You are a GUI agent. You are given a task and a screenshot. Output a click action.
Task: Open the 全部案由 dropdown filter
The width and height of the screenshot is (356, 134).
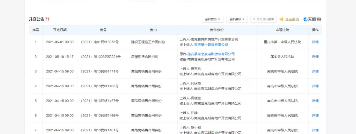(x=213, y=19)
